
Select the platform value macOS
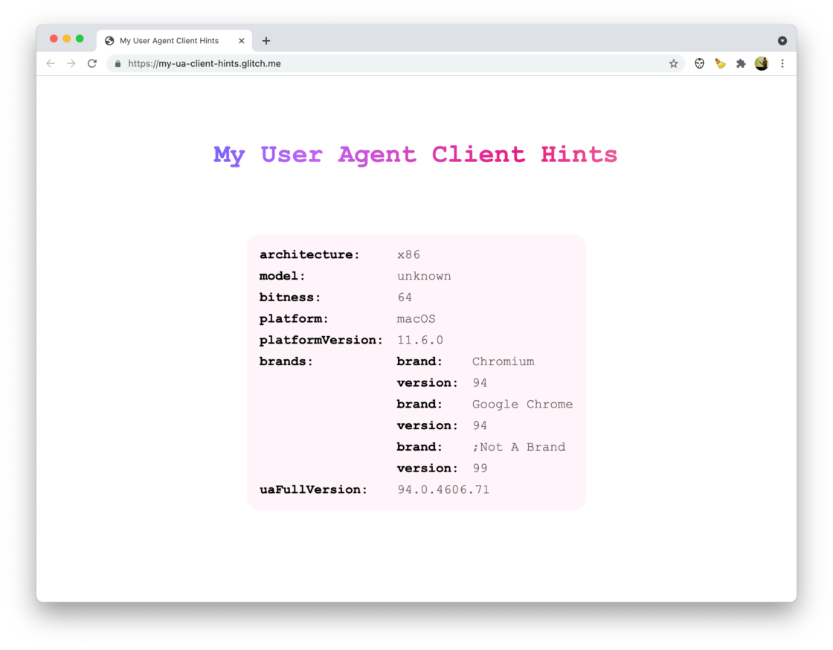tap(416, 318)
